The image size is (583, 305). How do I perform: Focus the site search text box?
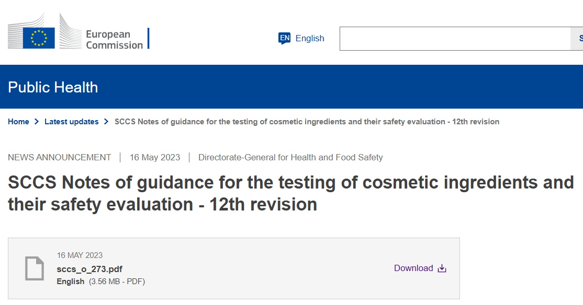click(x=454, y=39)
